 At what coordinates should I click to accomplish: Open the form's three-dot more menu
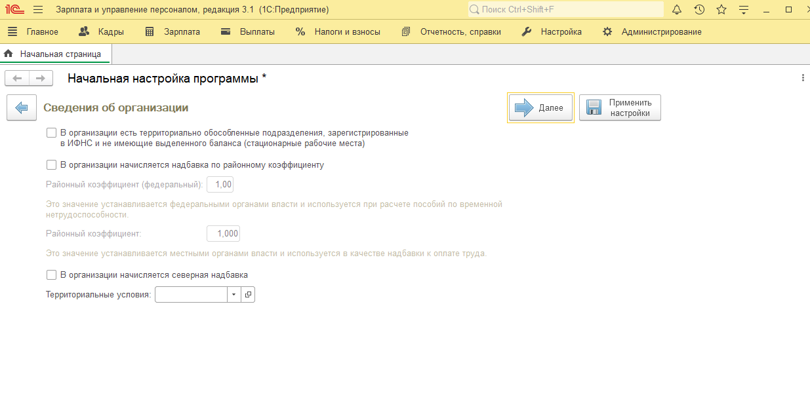point(803,78)
